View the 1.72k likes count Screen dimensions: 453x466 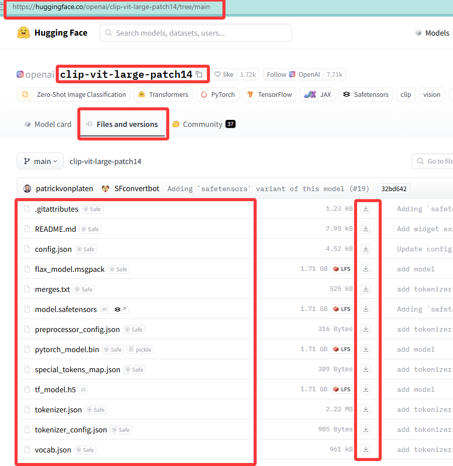(248, 74)
